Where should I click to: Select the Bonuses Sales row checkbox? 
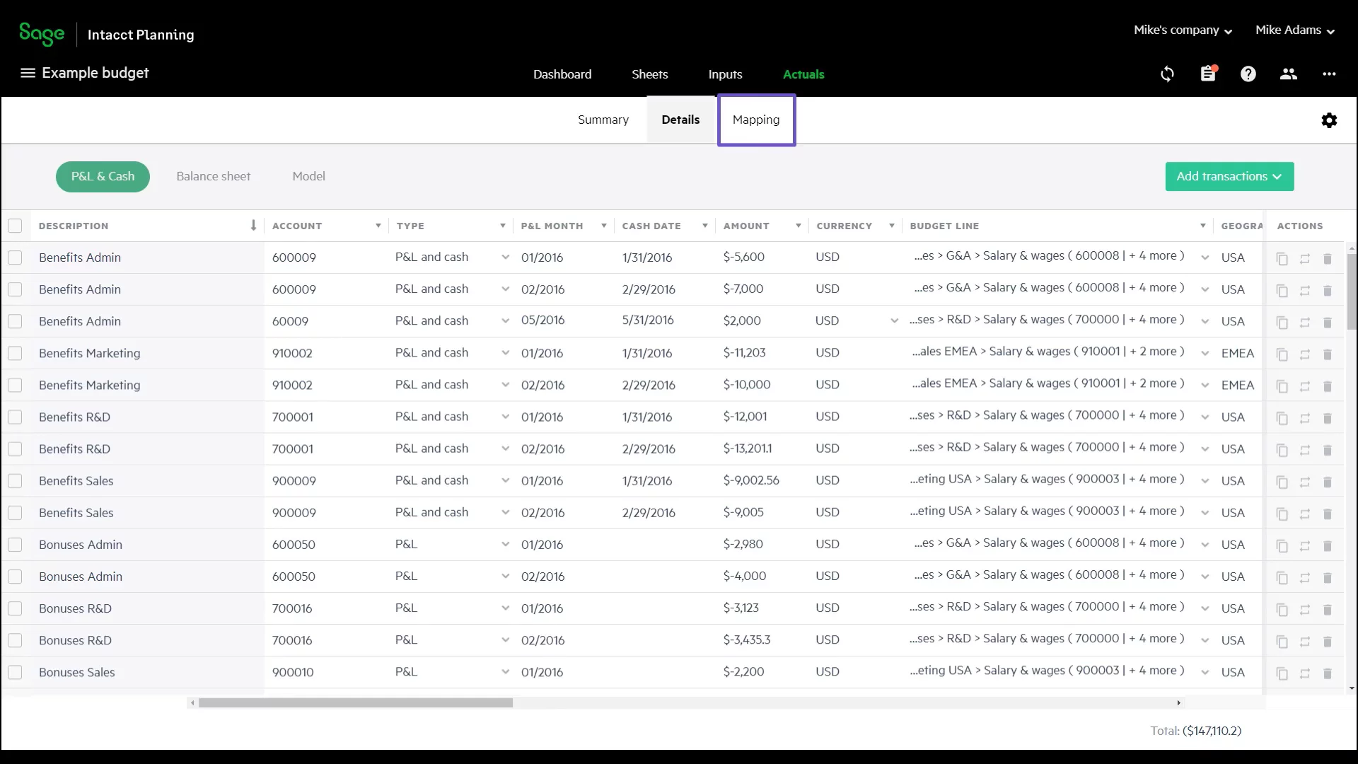(15, 672)
